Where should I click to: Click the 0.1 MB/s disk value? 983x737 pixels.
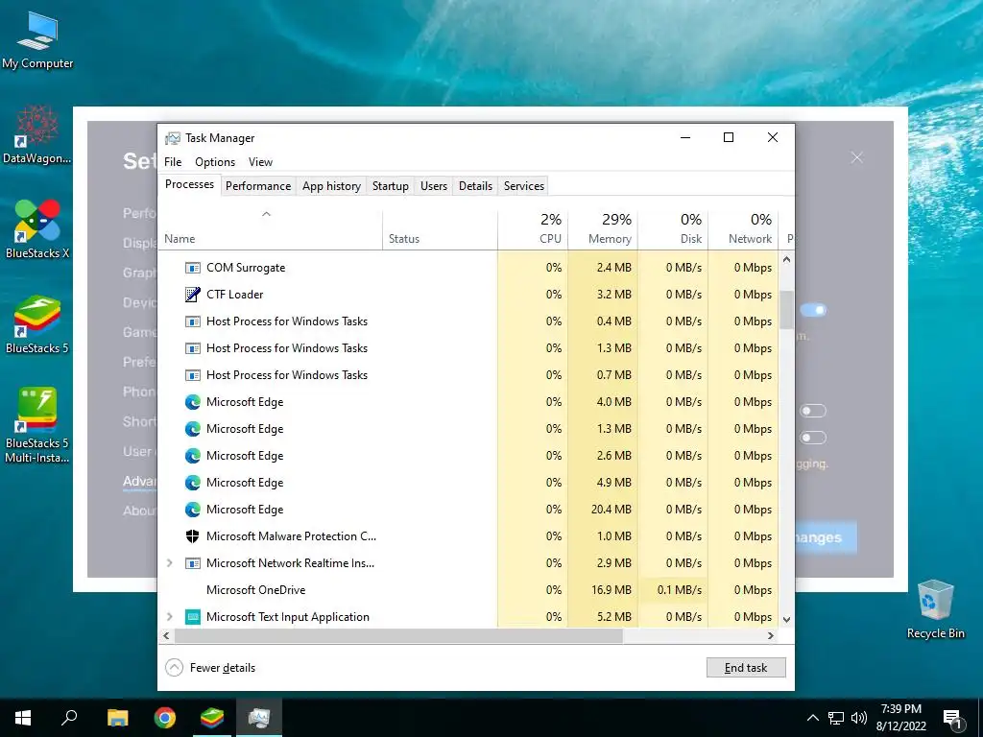click(680, 590)
